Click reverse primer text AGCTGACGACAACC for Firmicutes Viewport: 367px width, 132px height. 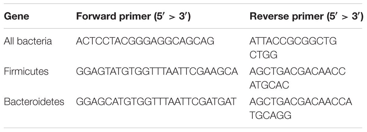point(297,71)
